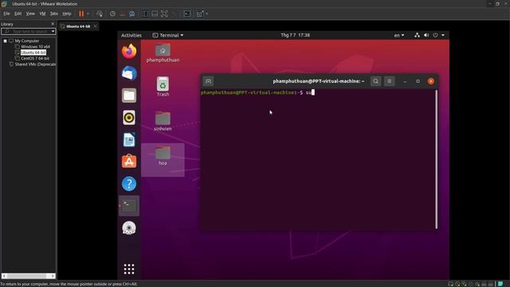Open Rhythmbox from the dock
The image size is (510, 287).
point(129,117)
